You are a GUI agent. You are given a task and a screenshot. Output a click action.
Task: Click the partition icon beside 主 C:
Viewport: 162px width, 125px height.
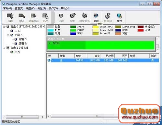[12, 31]
